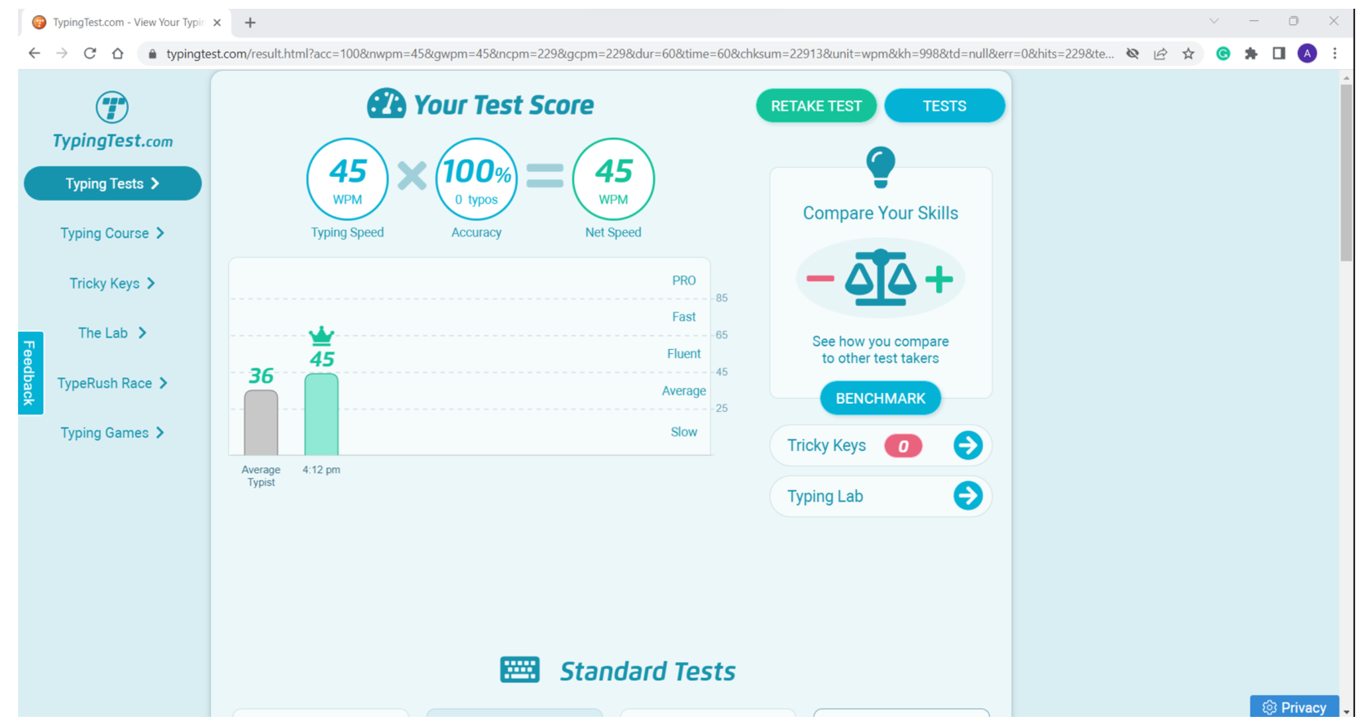Open the Feedback side tab

[x=30, y=373]
